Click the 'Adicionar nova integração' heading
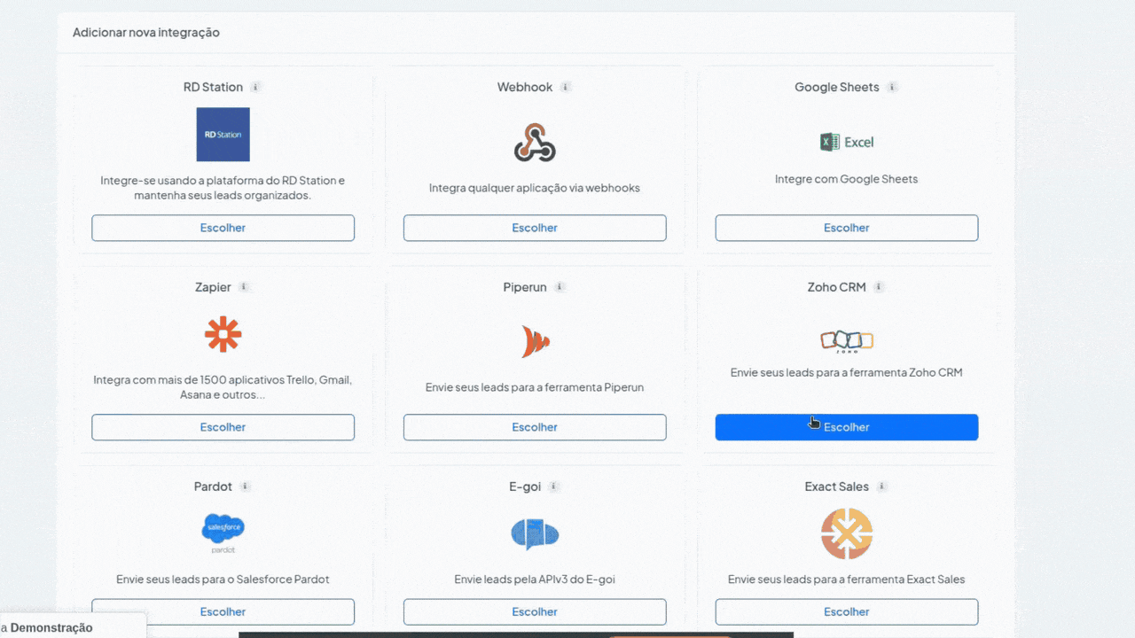 pos(146,33)
